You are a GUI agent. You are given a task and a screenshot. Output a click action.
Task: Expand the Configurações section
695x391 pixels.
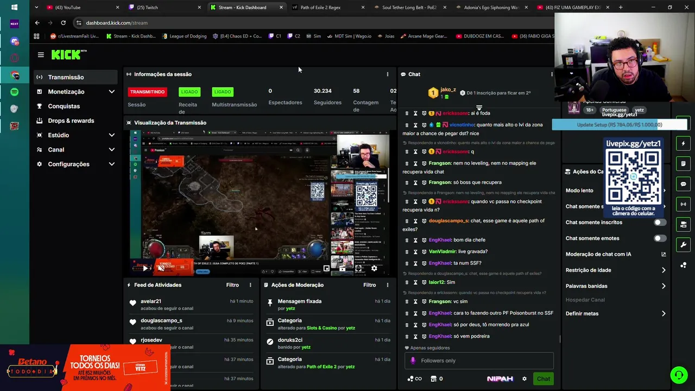point(75,164)
